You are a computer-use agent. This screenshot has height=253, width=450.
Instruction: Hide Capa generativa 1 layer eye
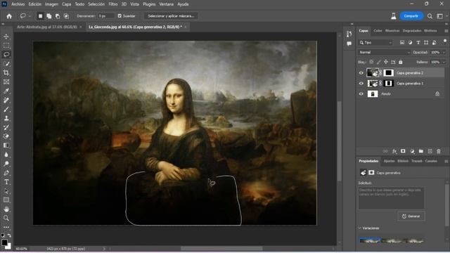pos(361,84)
